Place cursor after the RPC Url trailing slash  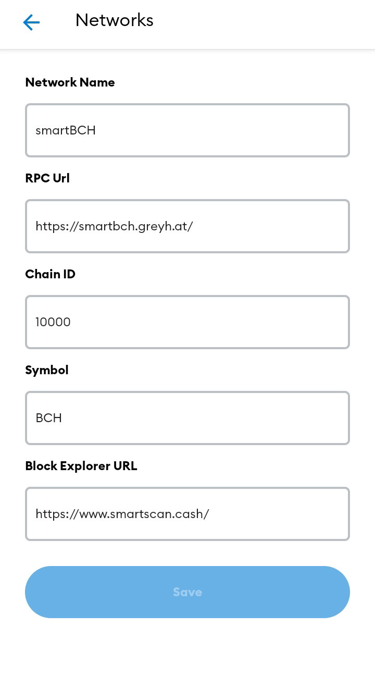[194, 227]
